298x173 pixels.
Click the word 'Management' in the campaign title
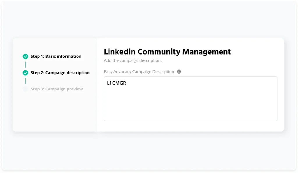pyautogui.click(x=207, y=52)
